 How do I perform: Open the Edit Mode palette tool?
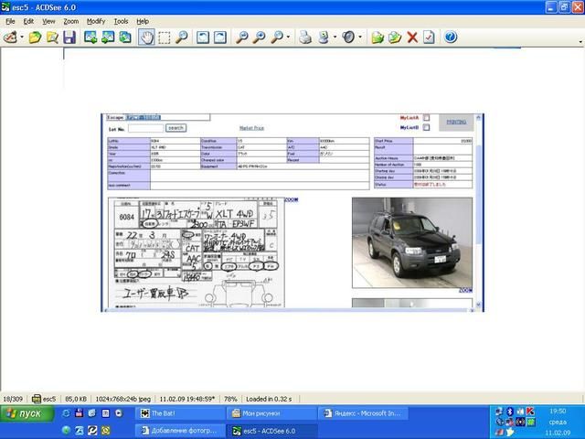10,37
